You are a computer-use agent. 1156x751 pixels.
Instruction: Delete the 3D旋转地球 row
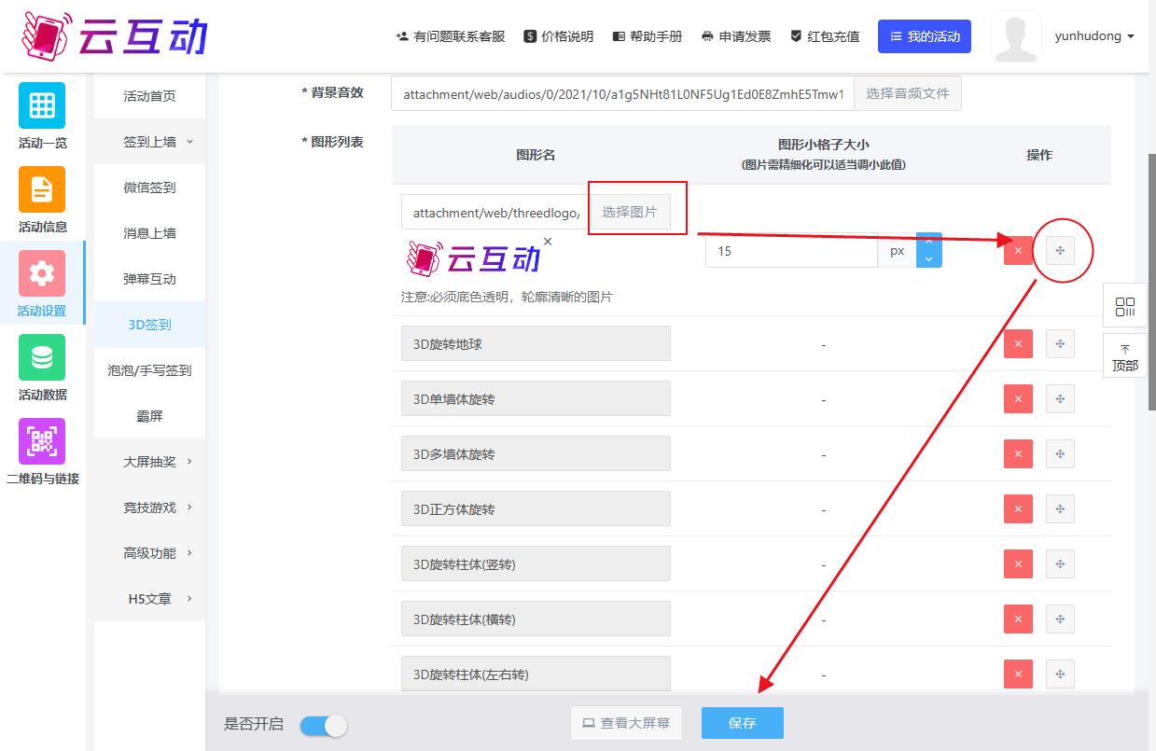tap(1018, 344)
